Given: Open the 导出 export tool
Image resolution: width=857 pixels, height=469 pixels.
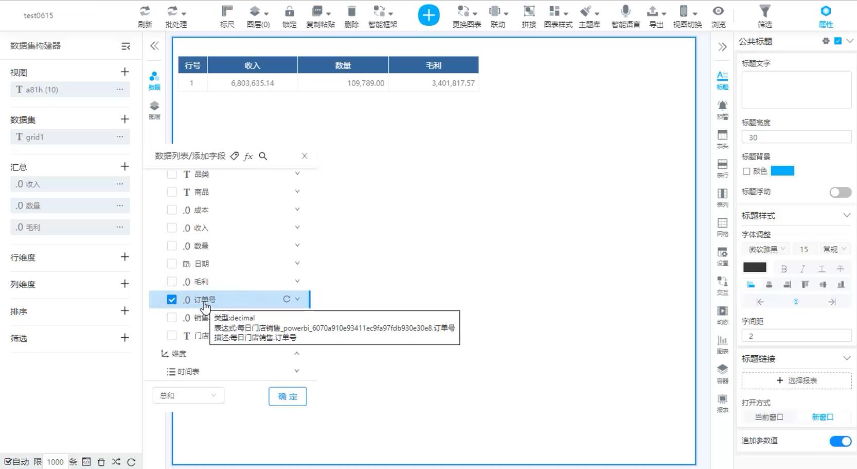Looking at the screenshot, I should click(x=656, y=16).
